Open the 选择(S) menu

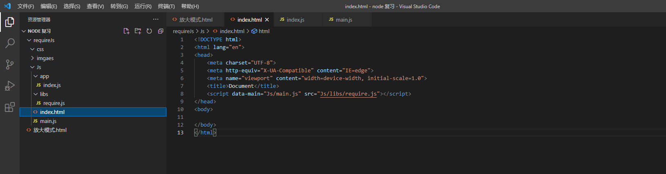72,6
